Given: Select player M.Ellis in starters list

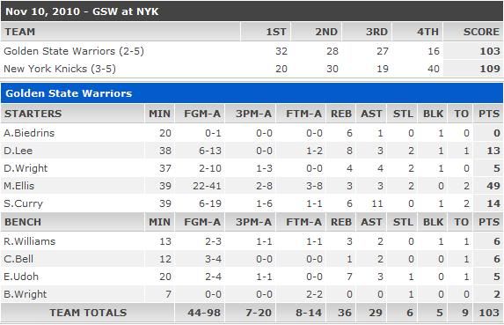Looking at the screenshot, I should click(x=19, y=186).
